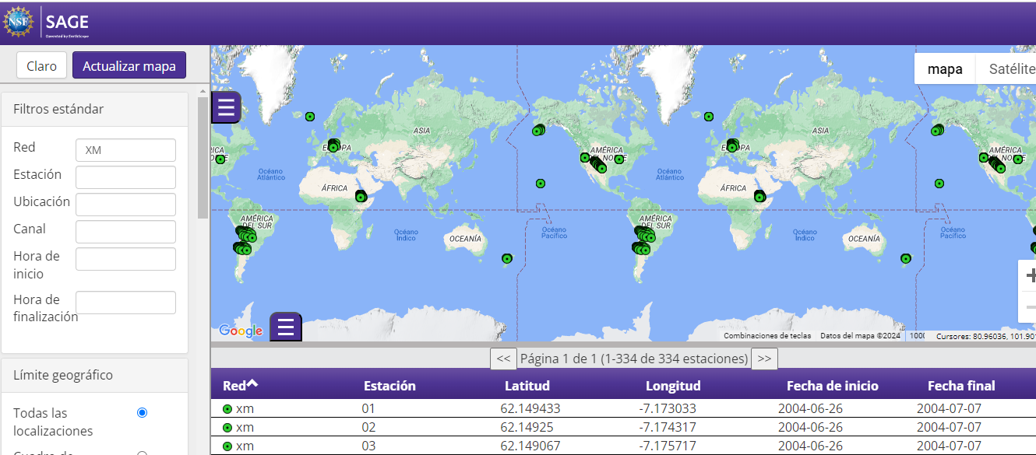This screenshot has width=1036, height=455.
Task: Open the hamburger menu beside the Google logo
Action: 285,327
